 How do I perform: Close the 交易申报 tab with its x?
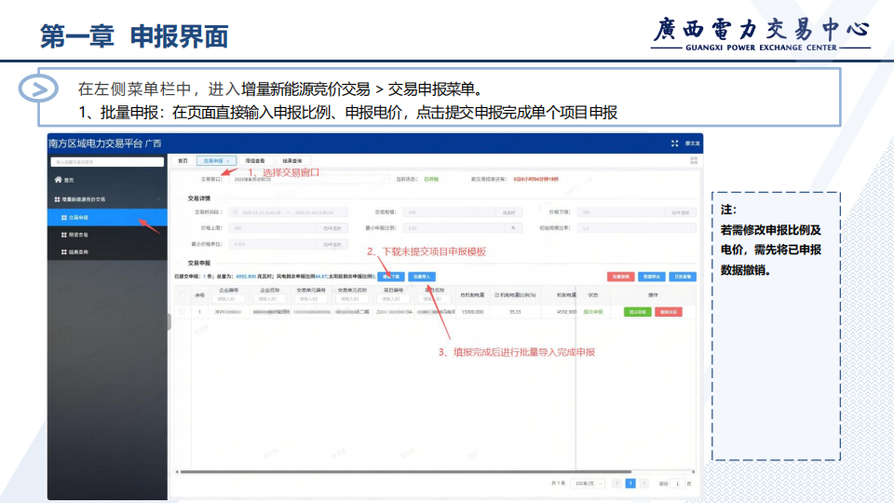tap(228, 161)
